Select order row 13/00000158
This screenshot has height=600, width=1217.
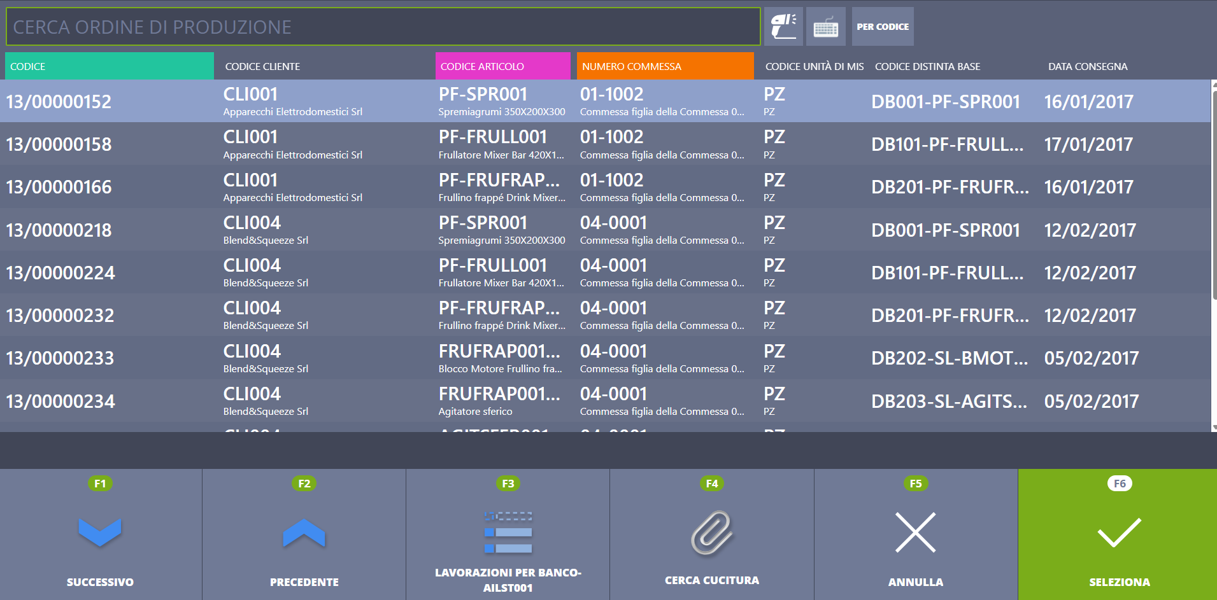59,144
